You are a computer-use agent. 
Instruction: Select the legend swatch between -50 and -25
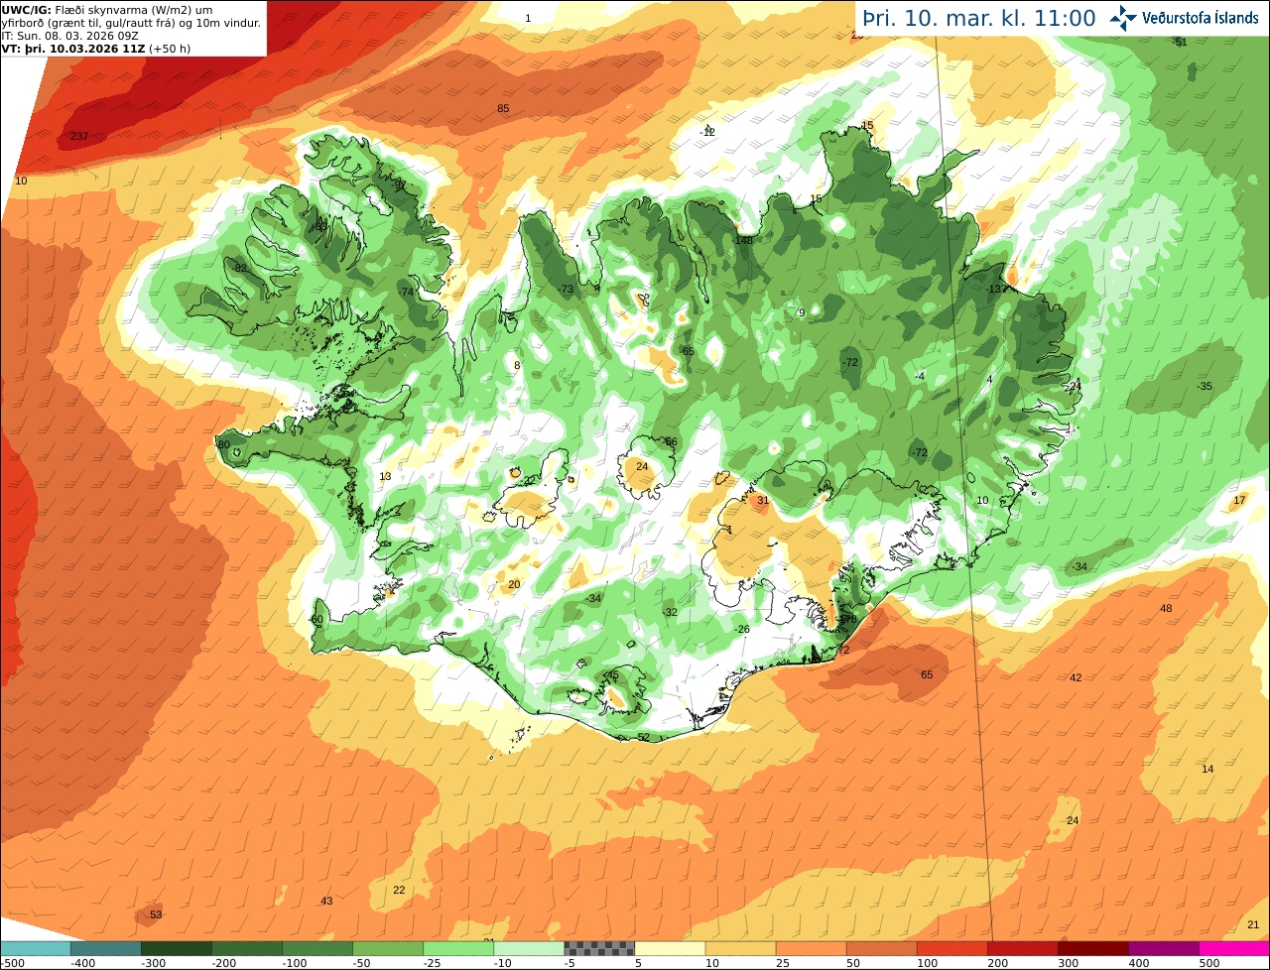387,948
